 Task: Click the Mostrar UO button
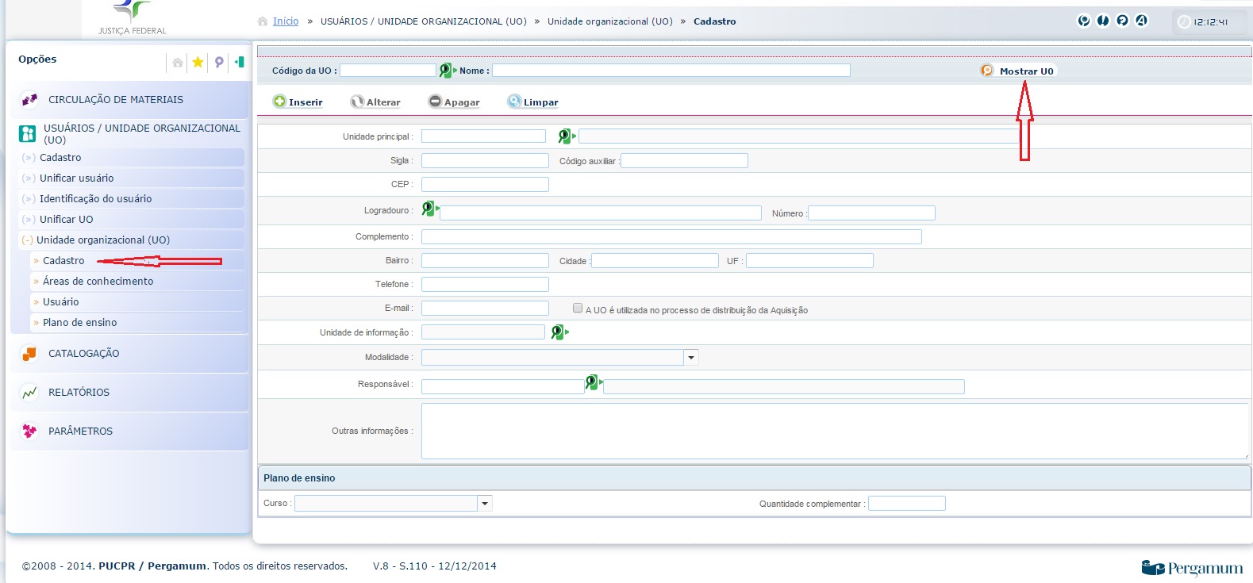tap(1018, 71)
